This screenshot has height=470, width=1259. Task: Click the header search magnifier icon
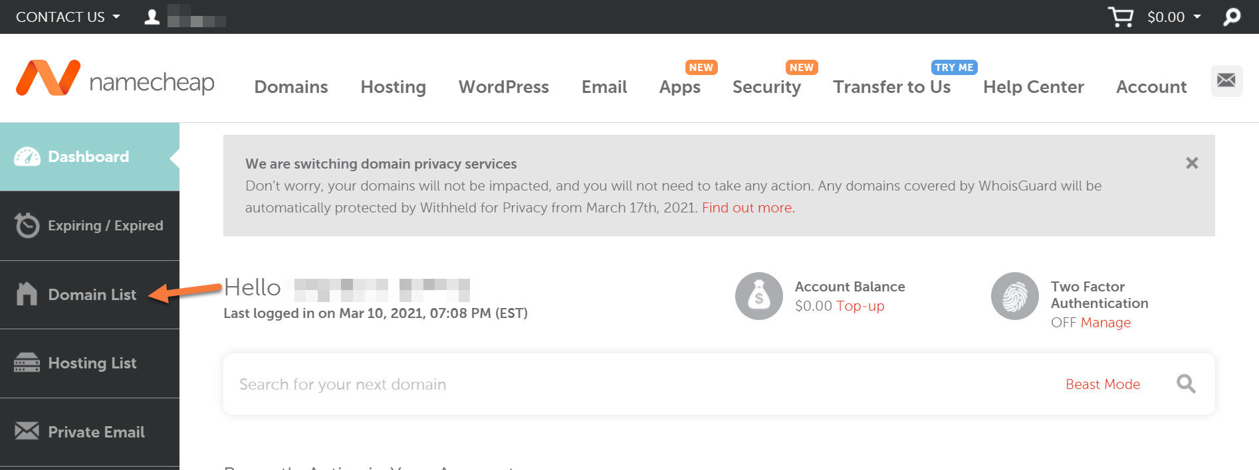pos(1230,17)
